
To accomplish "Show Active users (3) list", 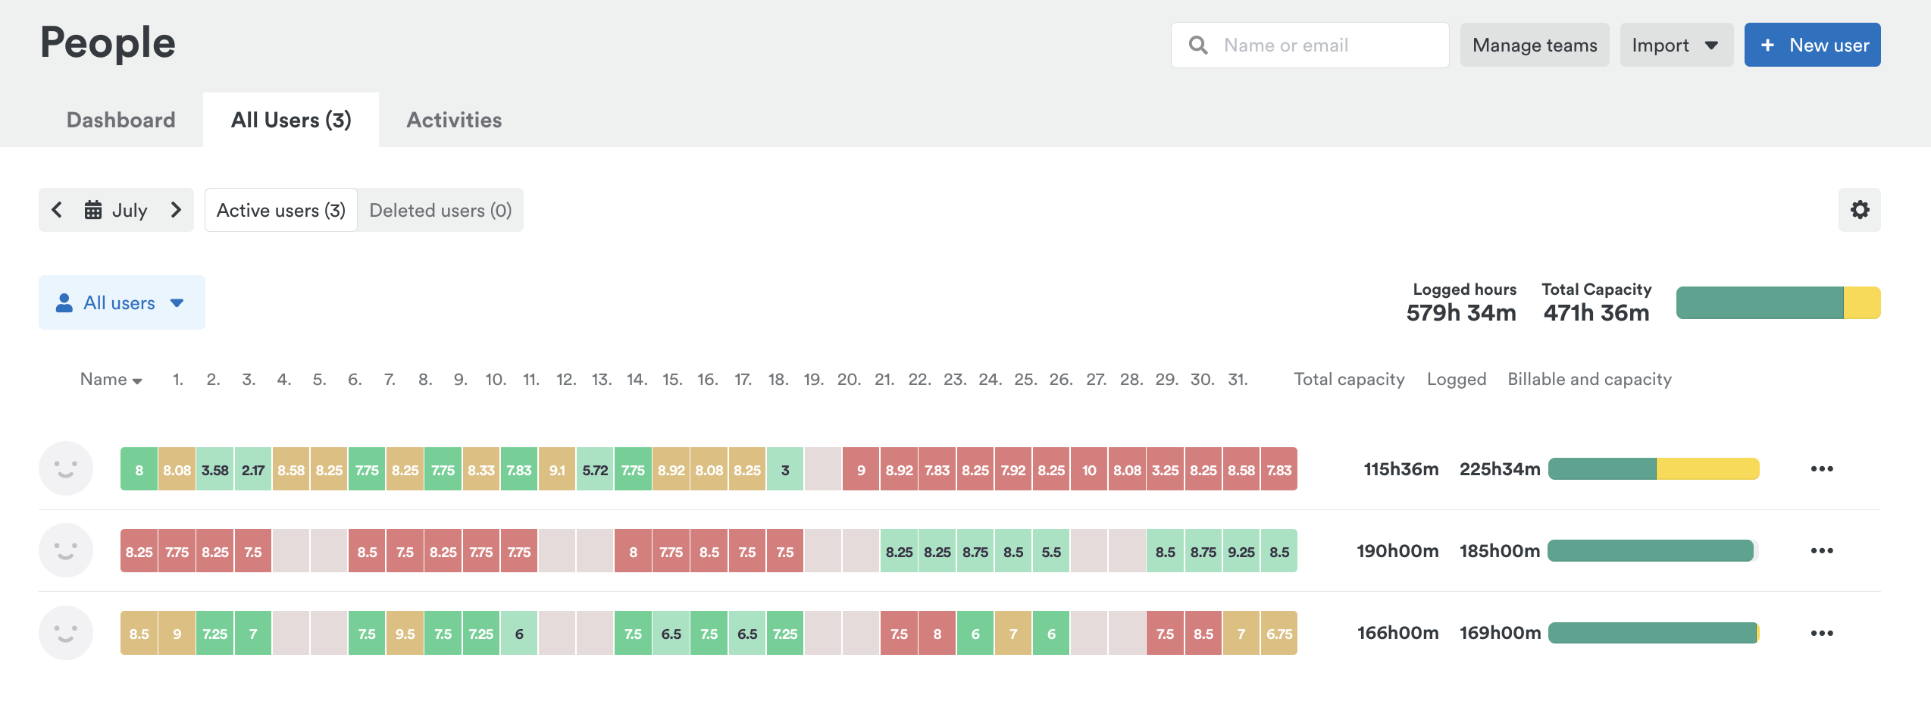I will coord(280,210).
